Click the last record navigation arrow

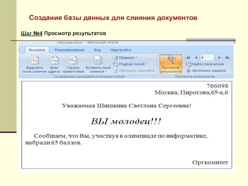(227, 58)
